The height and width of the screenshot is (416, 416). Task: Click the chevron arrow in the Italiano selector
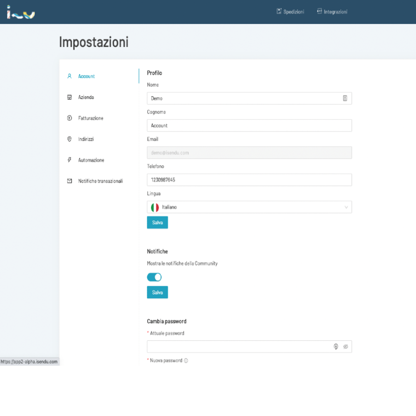point(346,207)
